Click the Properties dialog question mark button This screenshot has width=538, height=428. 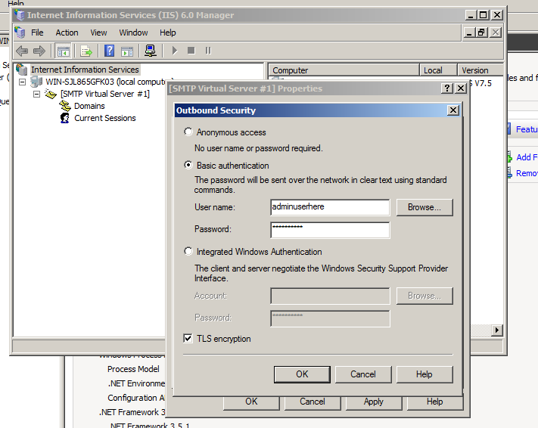pos(447,88)
